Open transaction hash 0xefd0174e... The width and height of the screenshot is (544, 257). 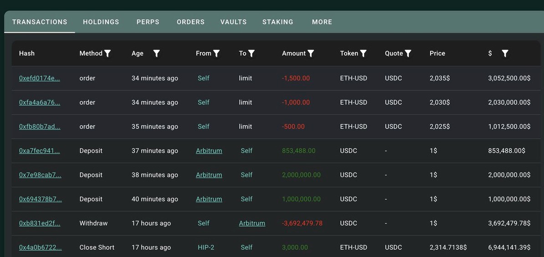click(x=40, y=78)
